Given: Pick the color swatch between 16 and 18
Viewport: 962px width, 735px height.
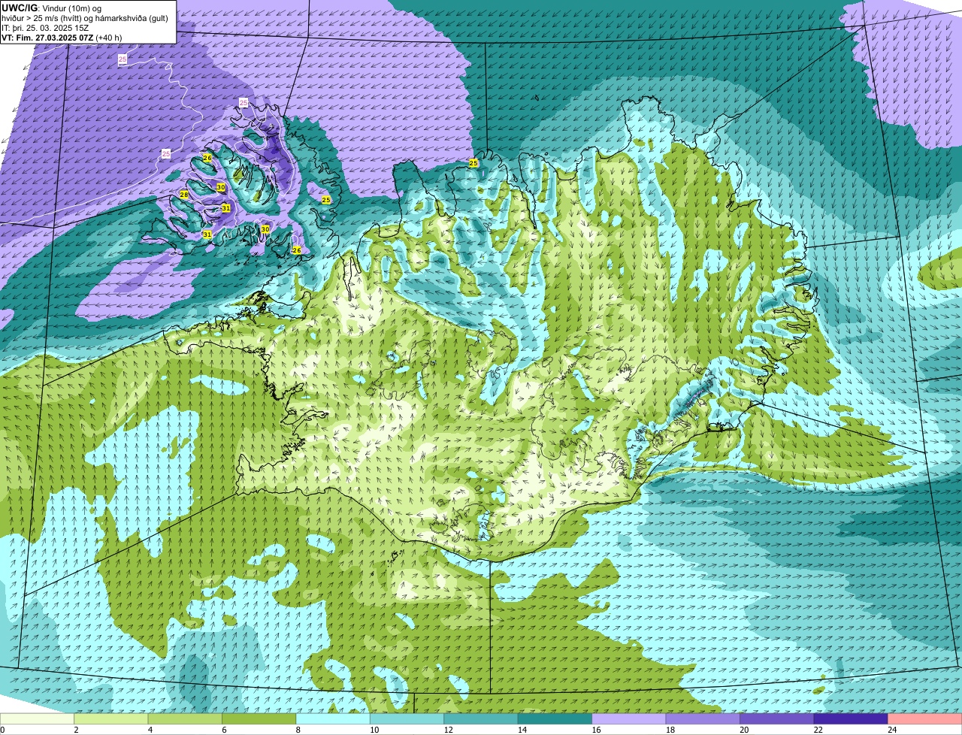Looking at the screenshot, I should (x=629, y=718).
